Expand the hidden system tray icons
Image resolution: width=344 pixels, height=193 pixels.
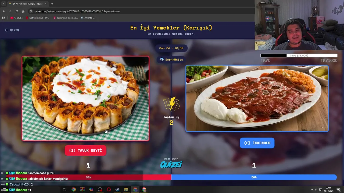[x=312, y=190]
